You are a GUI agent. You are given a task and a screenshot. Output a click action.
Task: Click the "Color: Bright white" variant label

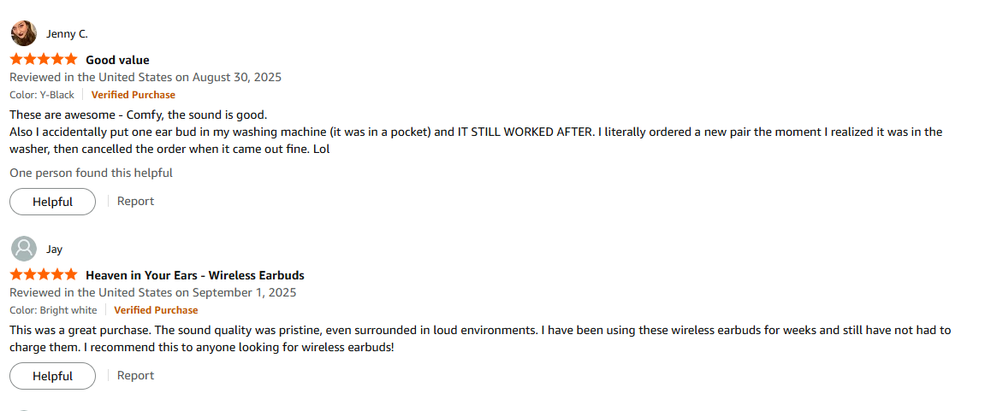(x=53, y=310)
